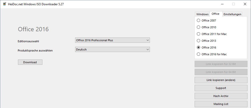Screen dimensions: 251x108
Task: Expand the Produktsprache Deutsch dropdown
Action: (112, 49)
